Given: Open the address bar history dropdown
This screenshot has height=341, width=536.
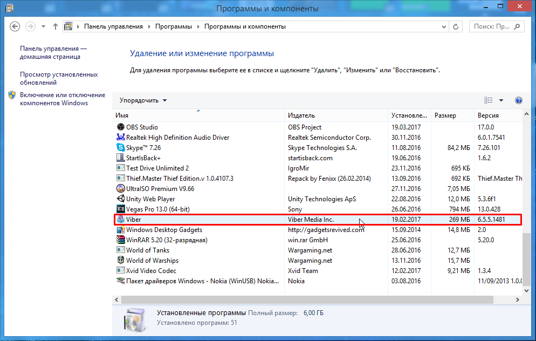Looking at the screenshot, I should click(444, 26).
